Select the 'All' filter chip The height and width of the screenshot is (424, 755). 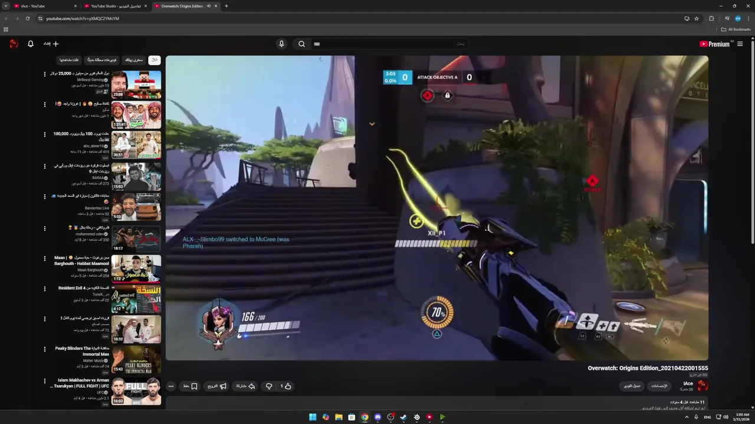pyautogui.click(x=155, y=60)
